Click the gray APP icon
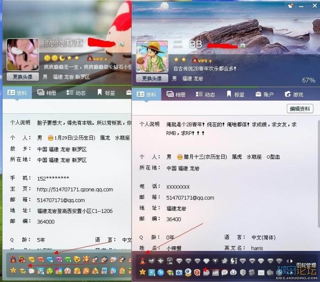This screenshot has width=320, height=282. coord(215,272)
